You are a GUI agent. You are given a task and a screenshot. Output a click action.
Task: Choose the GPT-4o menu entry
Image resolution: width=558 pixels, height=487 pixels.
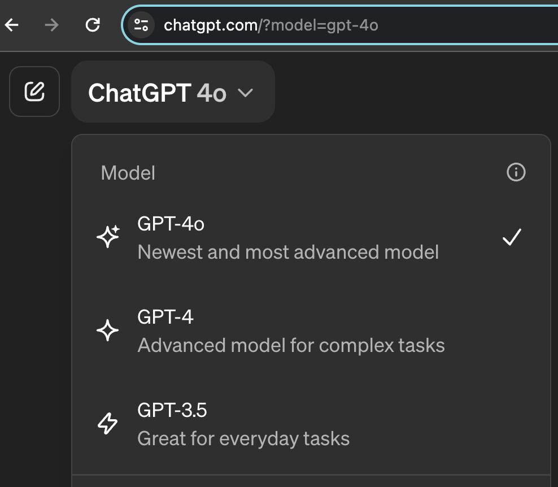pyautogui.click(x=311, y=237)
